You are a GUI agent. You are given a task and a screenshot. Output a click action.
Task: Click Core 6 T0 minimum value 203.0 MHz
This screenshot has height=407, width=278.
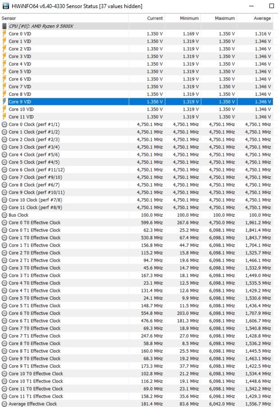[x=188, y=313]
